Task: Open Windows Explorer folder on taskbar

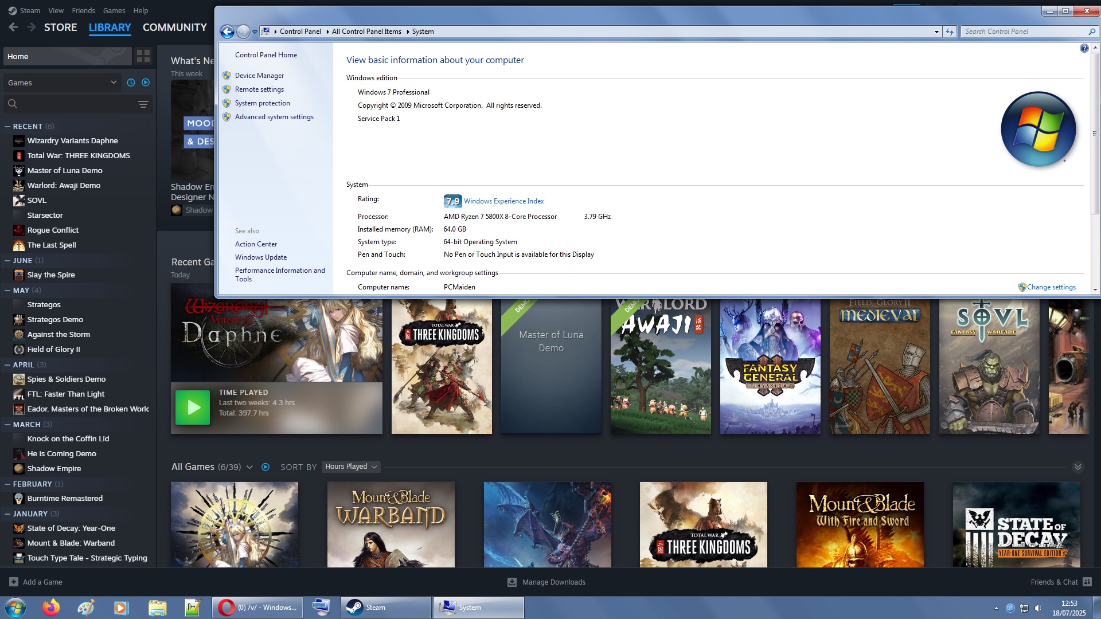Action: point(157,608)
